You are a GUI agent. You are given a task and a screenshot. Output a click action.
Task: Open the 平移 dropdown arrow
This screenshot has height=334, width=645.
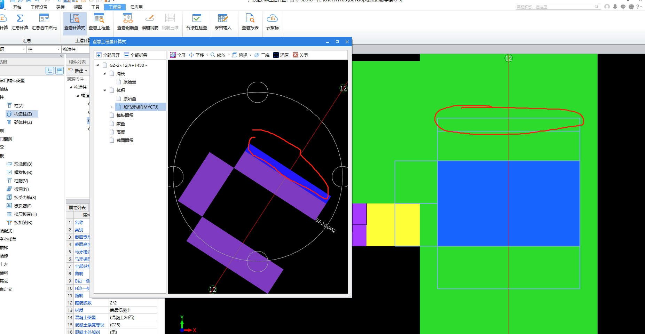pyautogui.click(x=207, y=55)
